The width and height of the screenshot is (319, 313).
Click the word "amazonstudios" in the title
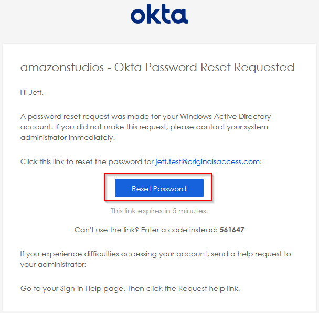62,68
